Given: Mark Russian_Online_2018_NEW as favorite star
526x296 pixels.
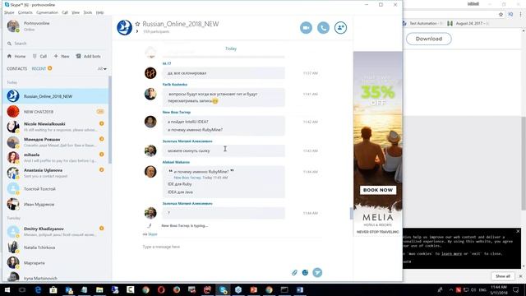Looking at the screenshot, I should point(137,24).
